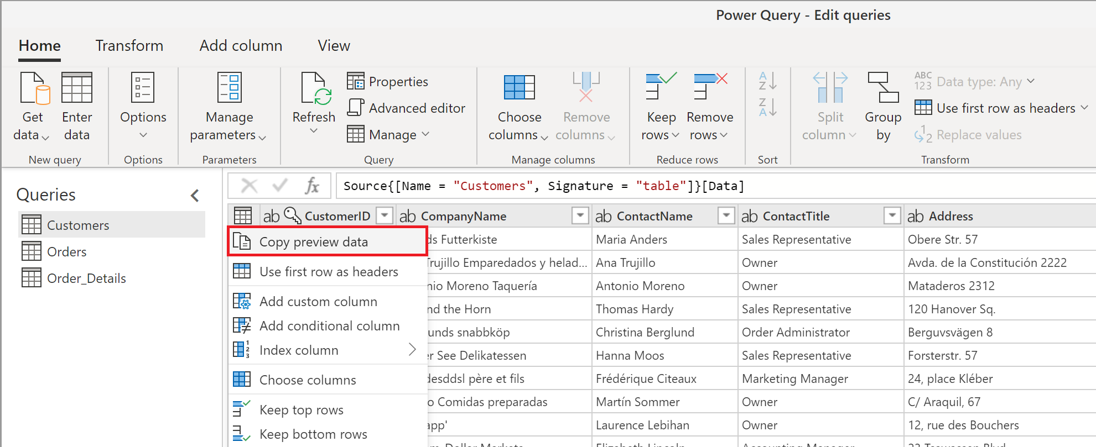Select the Group by tool
Screen dimensions: 1096x447
883,89
